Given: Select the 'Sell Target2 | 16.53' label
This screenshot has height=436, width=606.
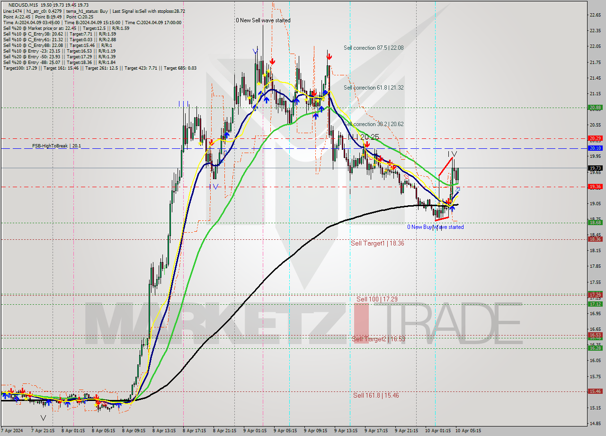Looking at the screenshot, I should [378, 339].
